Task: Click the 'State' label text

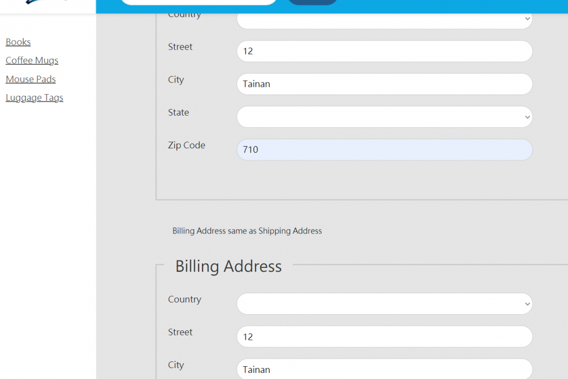Action: pos(179,112)
